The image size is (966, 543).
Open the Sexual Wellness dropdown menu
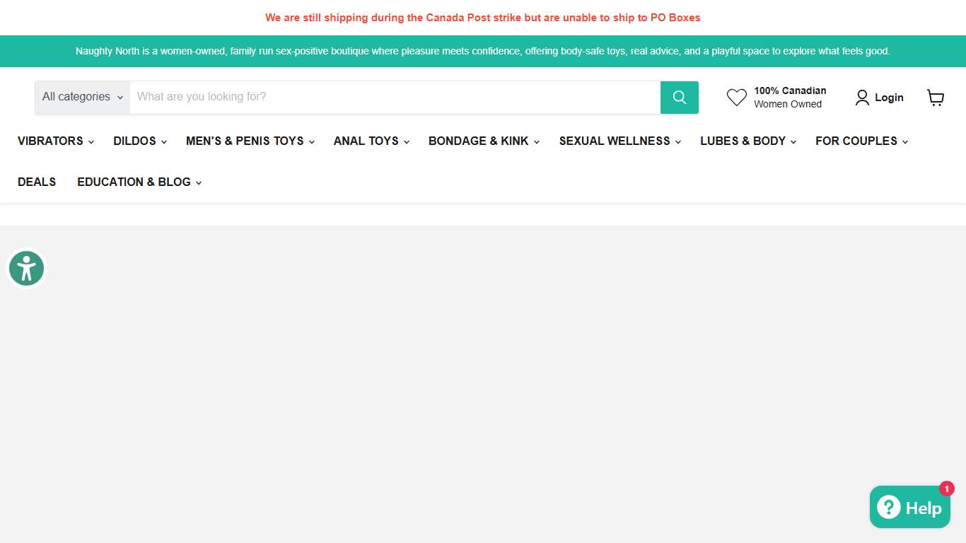[619, 141]
